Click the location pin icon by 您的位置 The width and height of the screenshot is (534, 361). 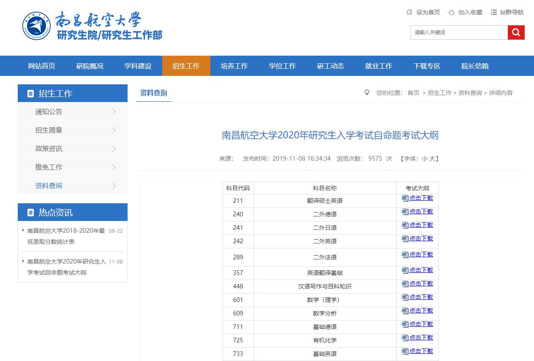coord(367,92)
